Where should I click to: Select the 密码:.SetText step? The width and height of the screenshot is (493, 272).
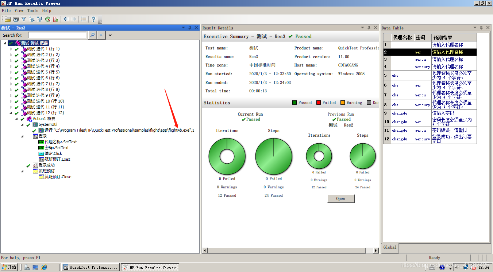click(57, 148)
